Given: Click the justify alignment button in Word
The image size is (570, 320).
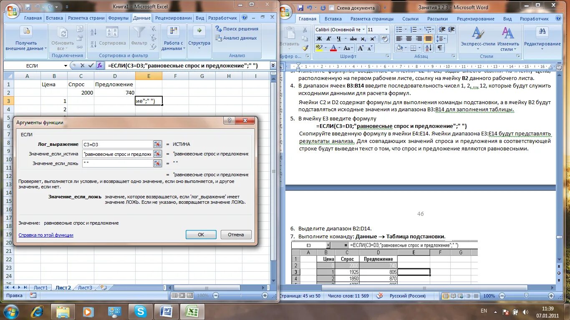Looking at the screenshot, I should (x=428, y=39).
